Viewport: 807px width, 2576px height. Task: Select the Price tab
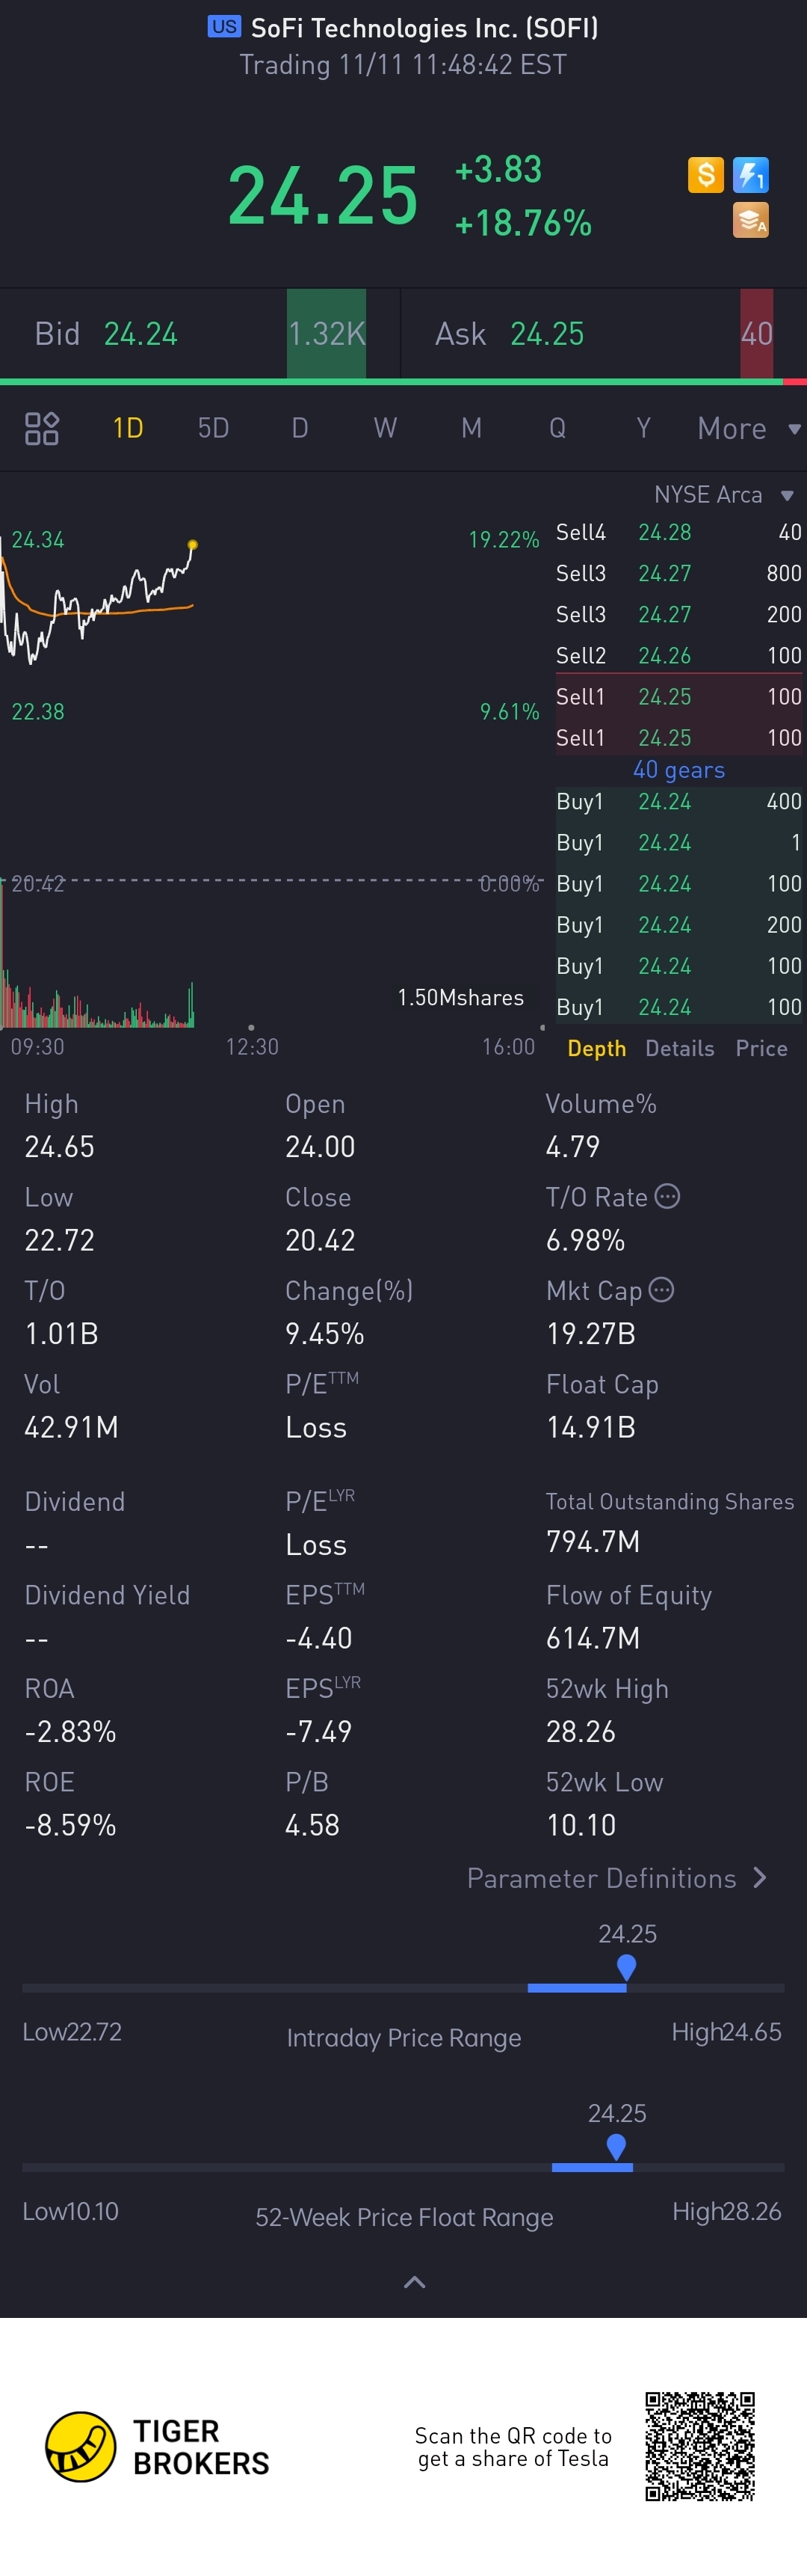761,1048
